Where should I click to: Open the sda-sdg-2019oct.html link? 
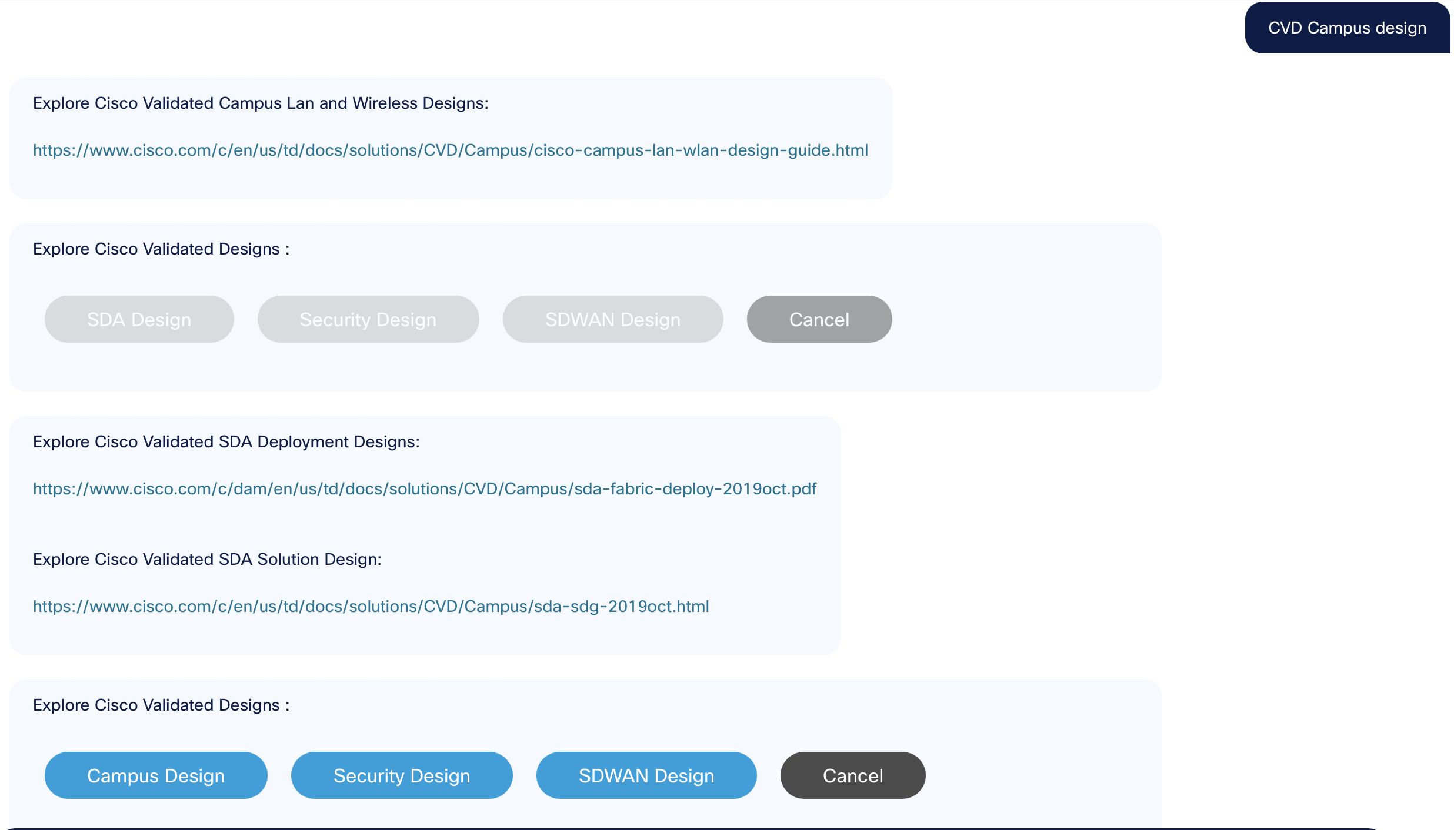click(x=371, y=607)
